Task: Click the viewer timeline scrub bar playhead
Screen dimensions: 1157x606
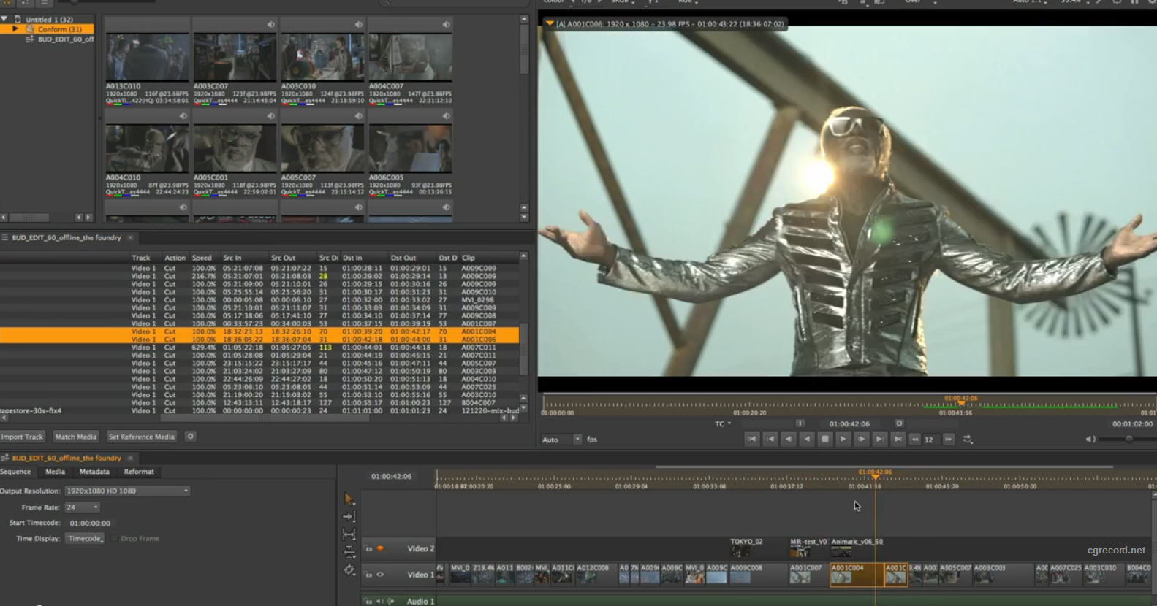Action: tap(961, 403)
